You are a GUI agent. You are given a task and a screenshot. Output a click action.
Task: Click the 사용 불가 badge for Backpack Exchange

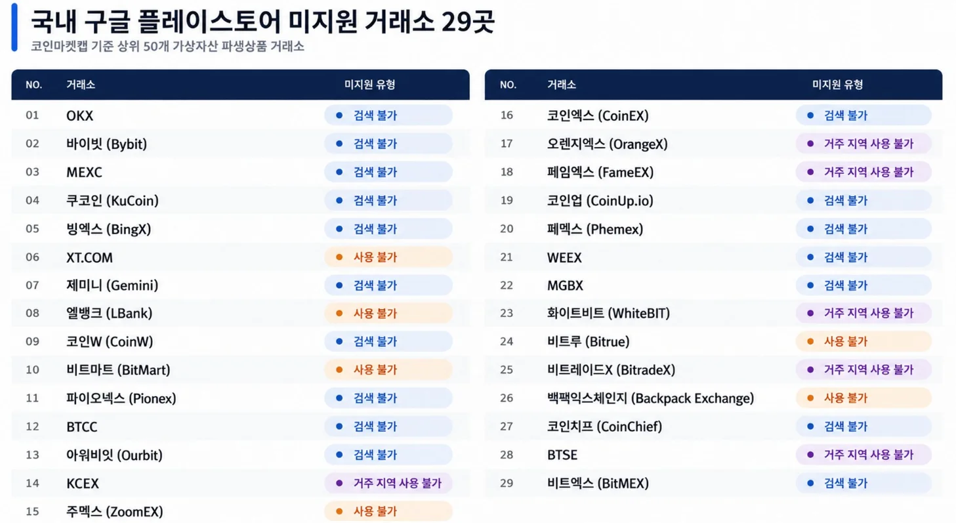[863, 398]
